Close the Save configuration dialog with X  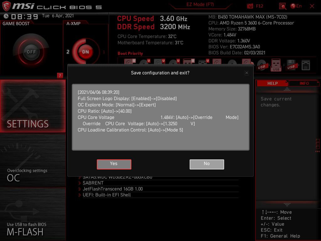[x=247, y=73]
